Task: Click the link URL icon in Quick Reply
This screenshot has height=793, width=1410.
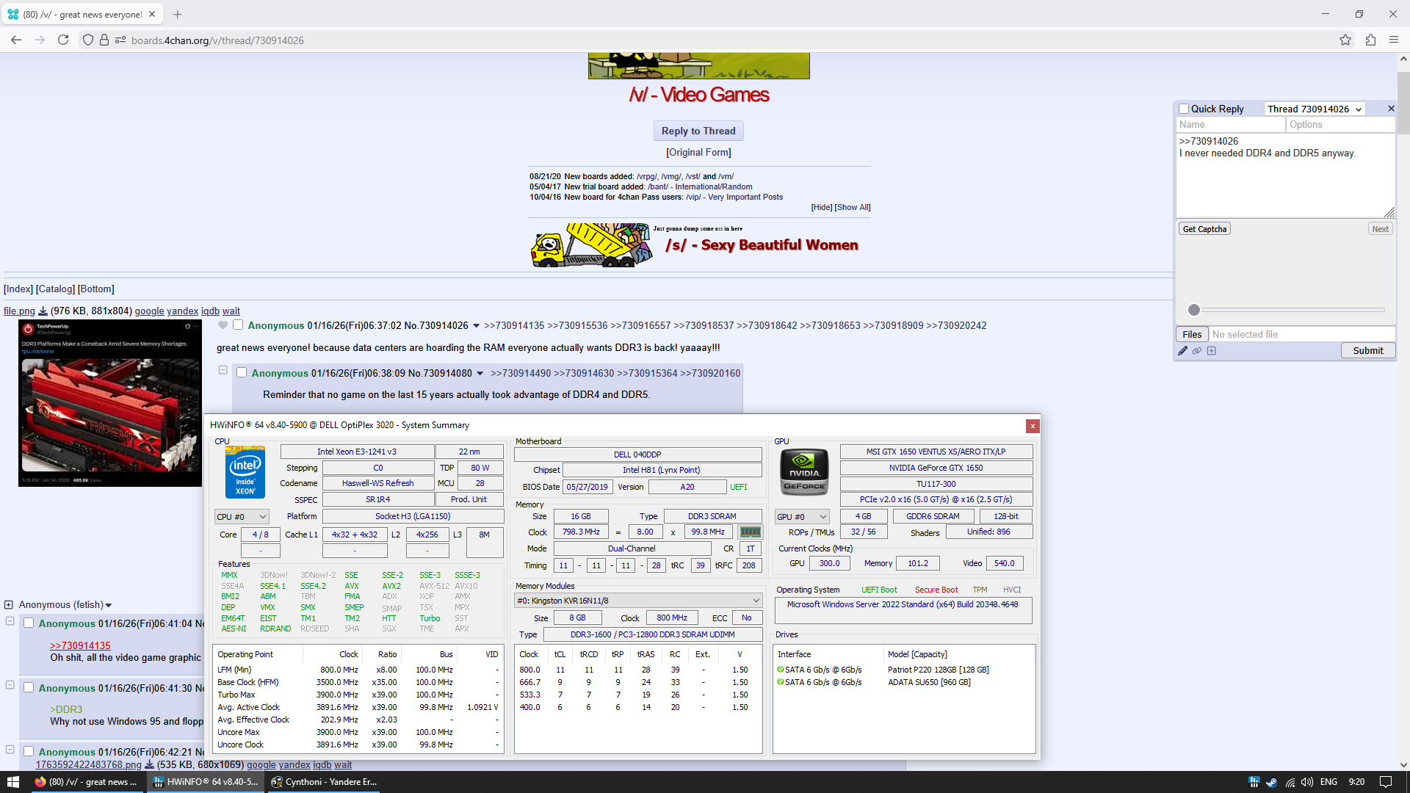Action: (1197, 351)
